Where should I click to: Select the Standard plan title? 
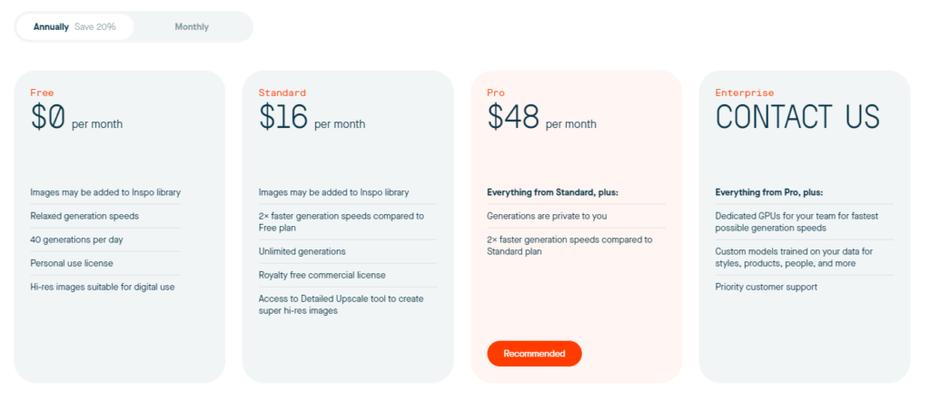click(x=282, y=93)
